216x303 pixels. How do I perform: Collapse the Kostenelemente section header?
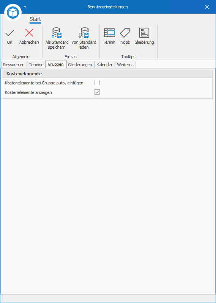click(x=107, y=74)
